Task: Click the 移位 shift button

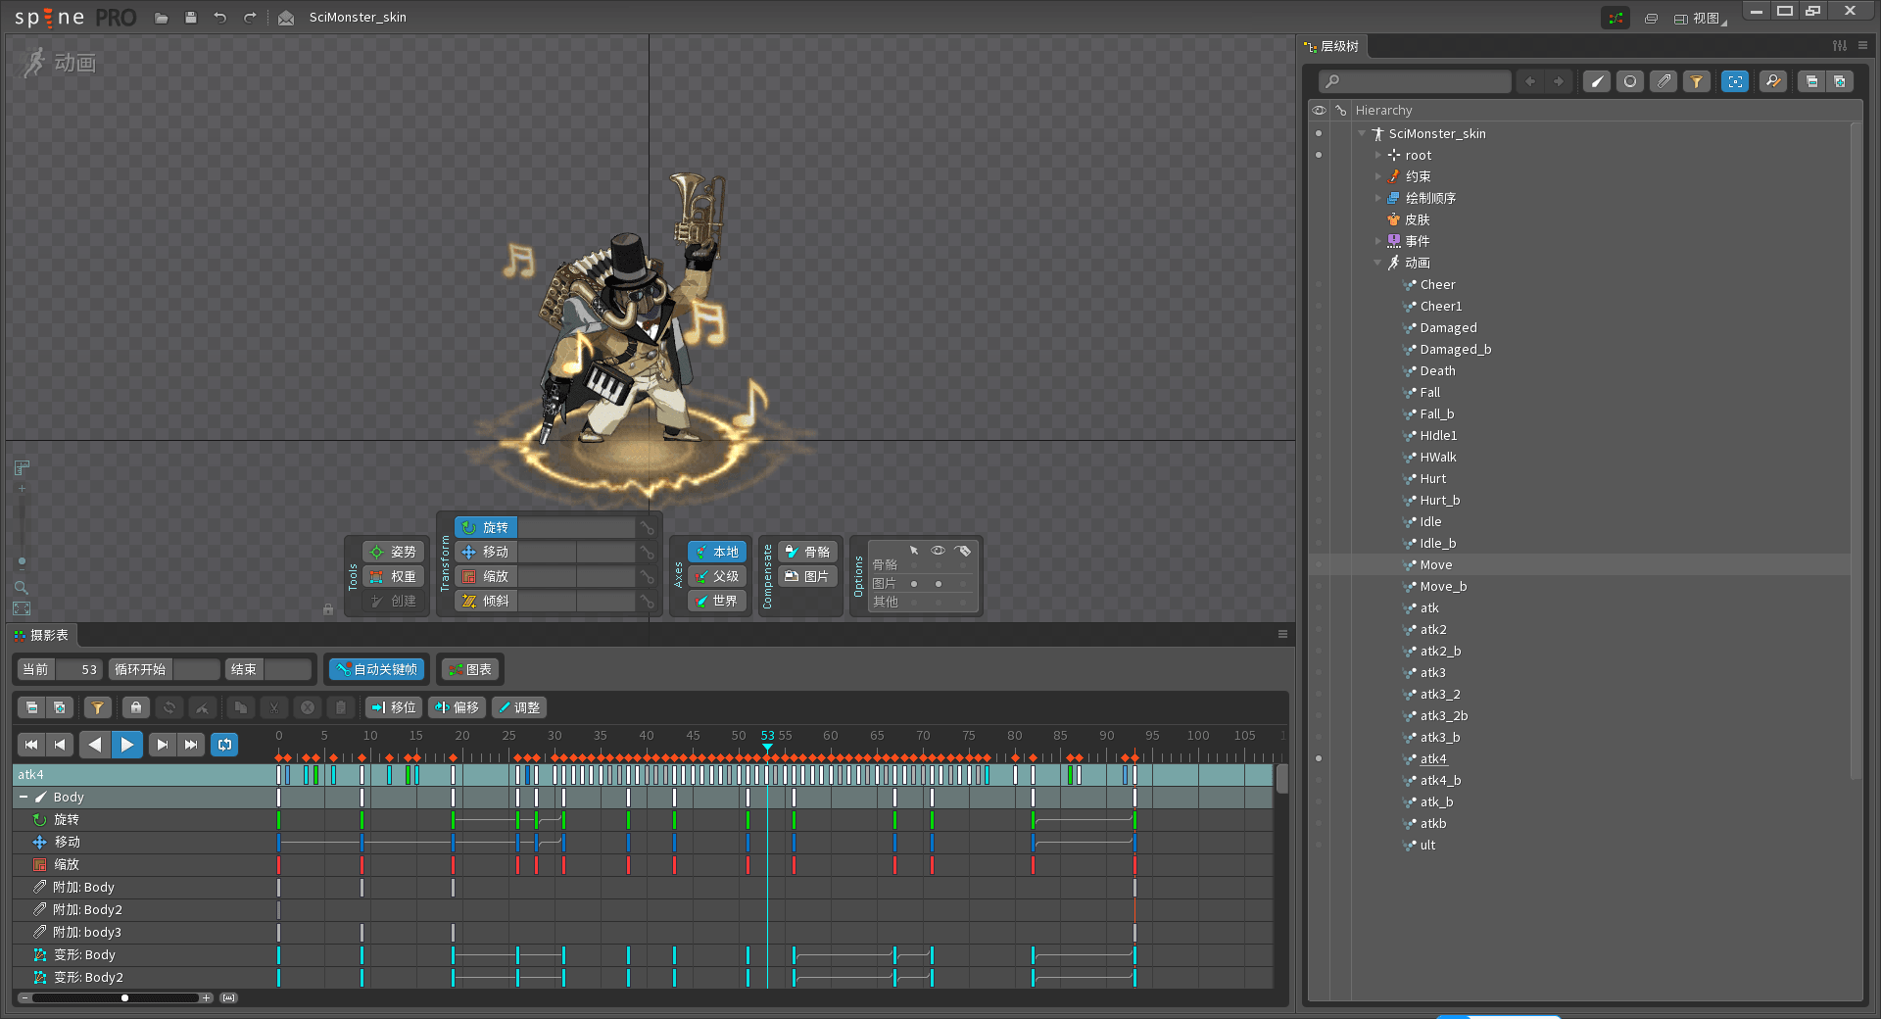Action: pyautogui.click(x=394, y=707)
